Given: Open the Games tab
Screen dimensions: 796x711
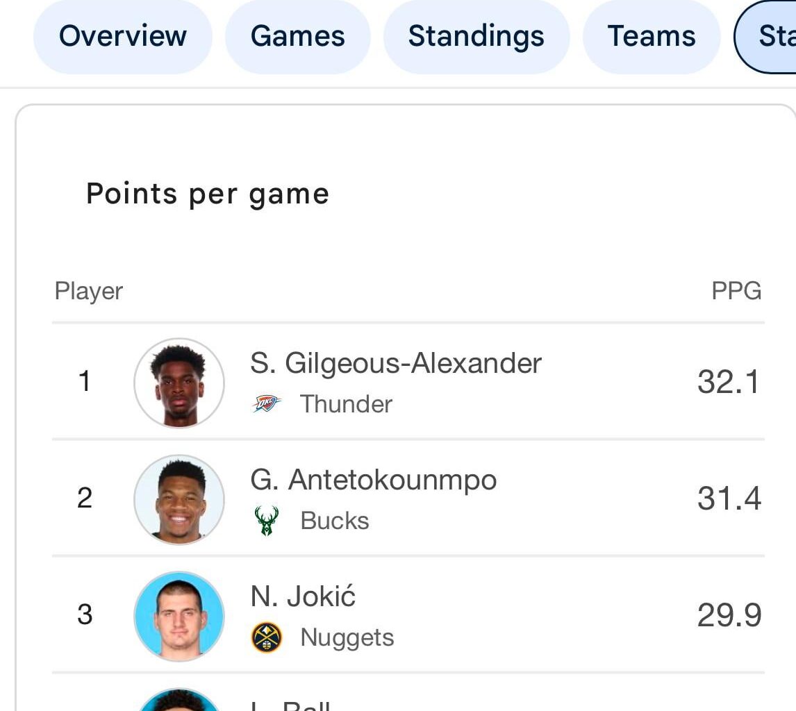Looking at the screenshot, I should click(297, 36).
